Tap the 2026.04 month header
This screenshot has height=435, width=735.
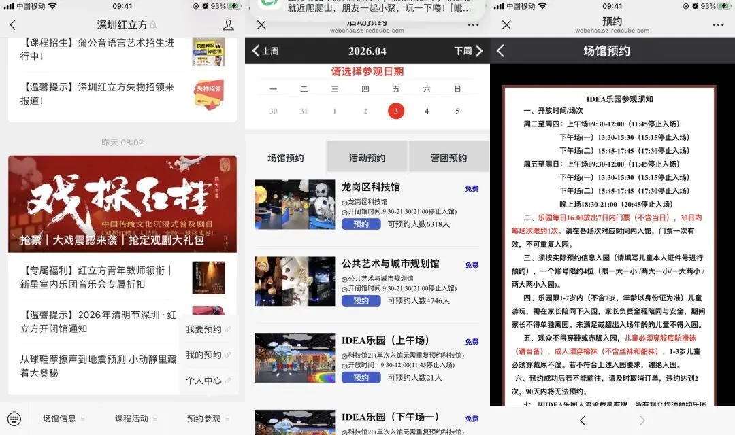[367, 51]
